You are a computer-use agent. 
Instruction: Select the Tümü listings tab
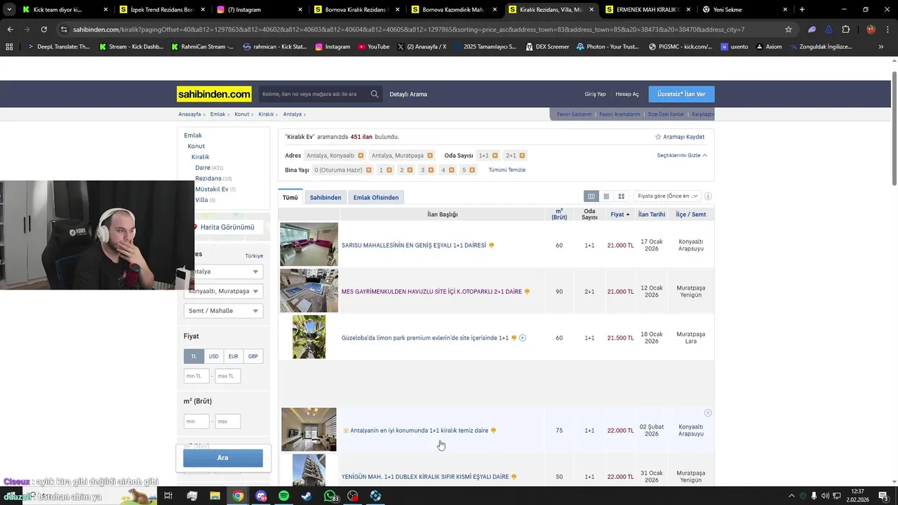pos(290,198)
